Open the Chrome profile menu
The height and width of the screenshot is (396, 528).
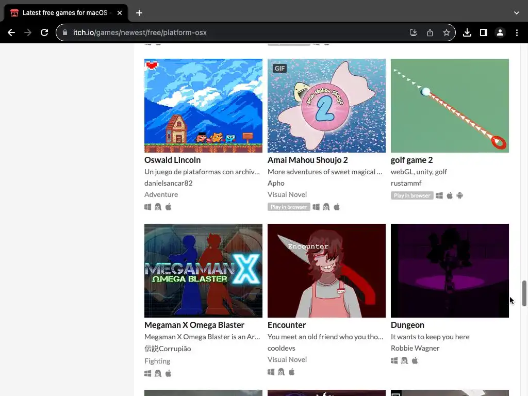tap(500, 32)
